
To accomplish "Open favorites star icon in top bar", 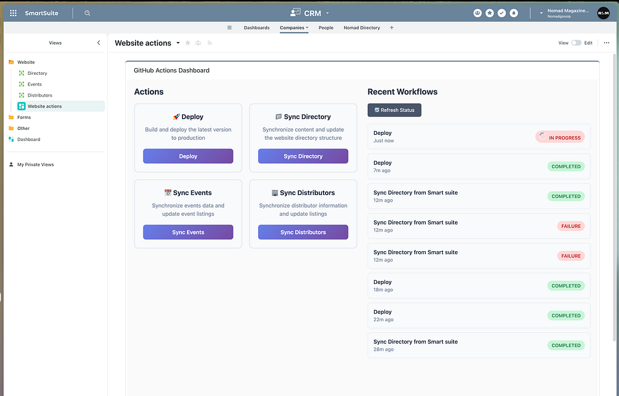I will (x=490, y=13).
